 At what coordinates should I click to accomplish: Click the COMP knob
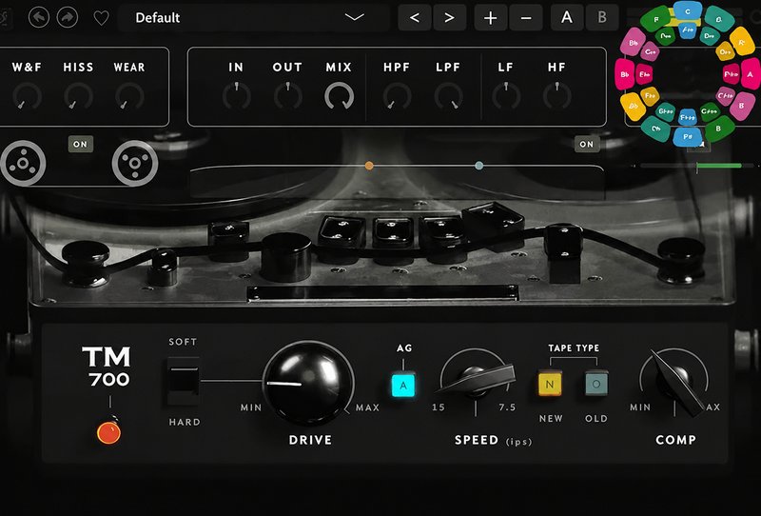676,383
